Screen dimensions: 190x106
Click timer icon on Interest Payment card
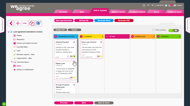click(x=68, y=56)
